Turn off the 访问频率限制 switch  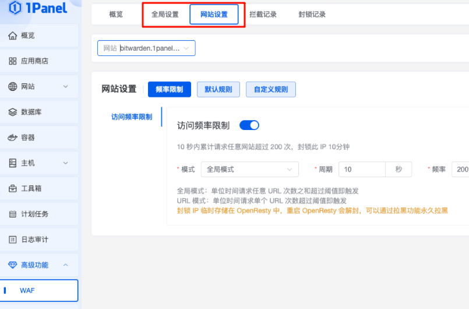(249, 125)
